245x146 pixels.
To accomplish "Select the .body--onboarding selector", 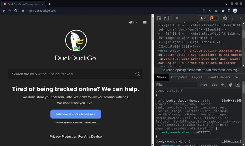I will pyautogui.click(x=171, y=141).
